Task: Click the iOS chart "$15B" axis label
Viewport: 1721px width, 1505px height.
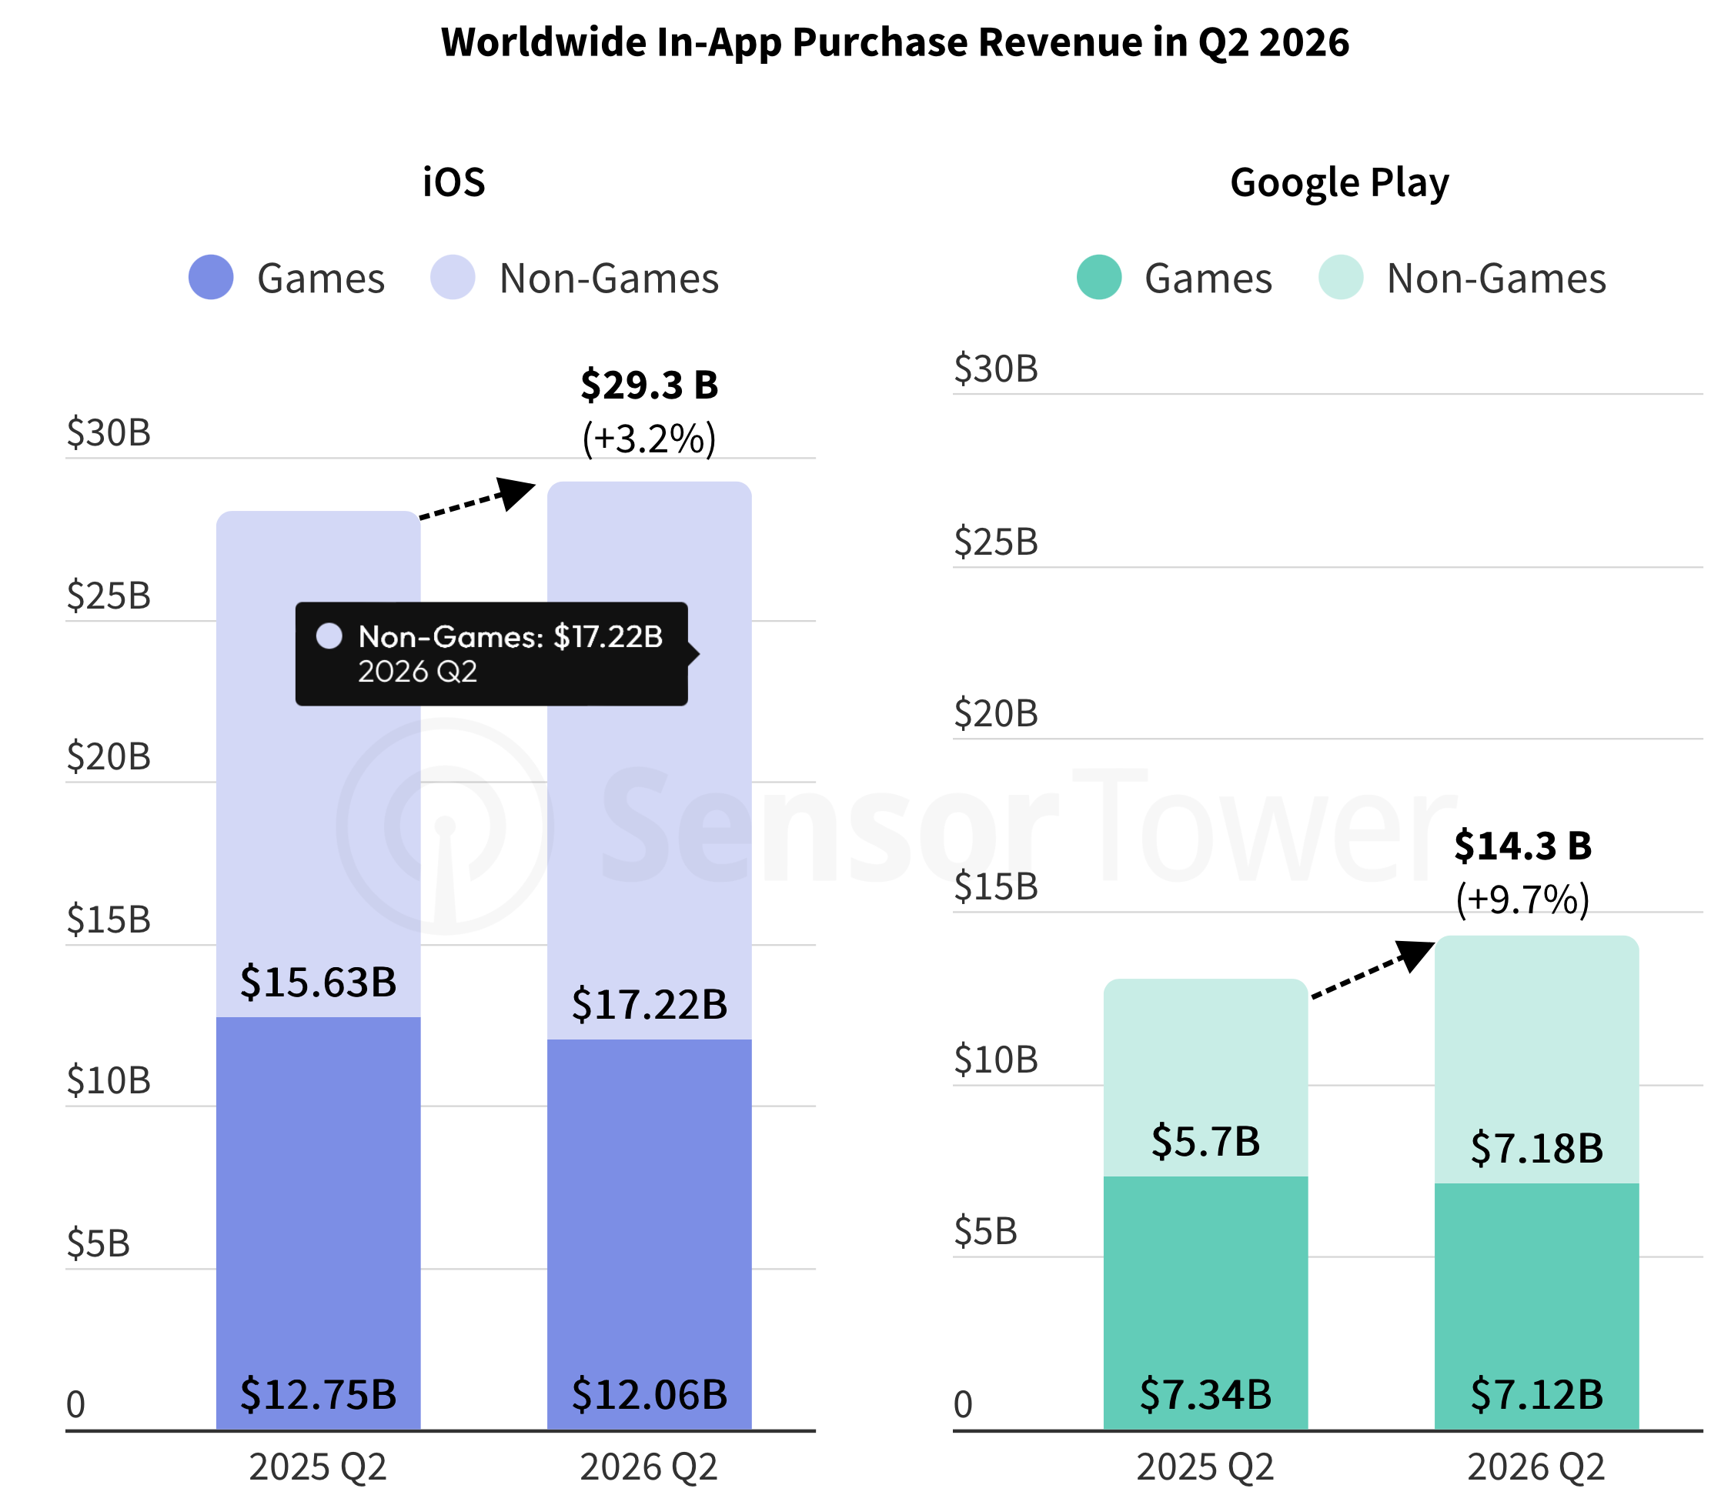Action: pos(109,920)
